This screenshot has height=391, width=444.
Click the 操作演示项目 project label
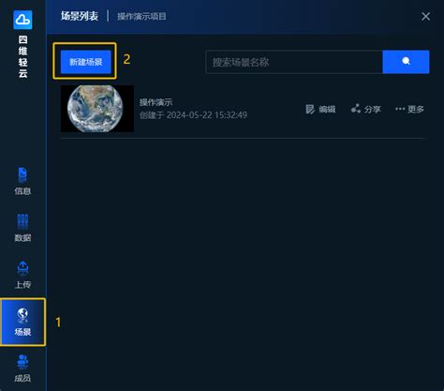141,16
